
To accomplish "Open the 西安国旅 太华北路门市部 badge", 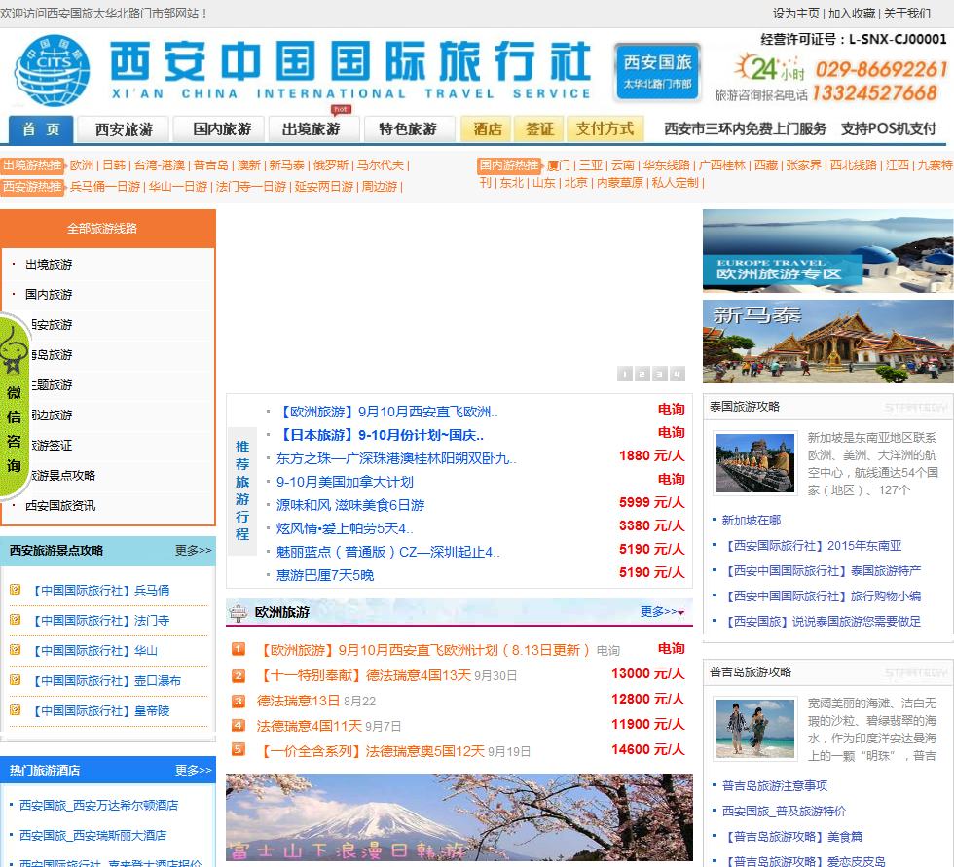I will click(657, 71).
